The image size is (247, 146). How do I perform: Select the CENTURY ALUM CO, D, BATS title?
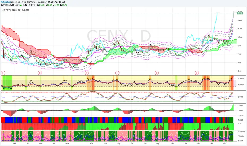click(16, 10)
